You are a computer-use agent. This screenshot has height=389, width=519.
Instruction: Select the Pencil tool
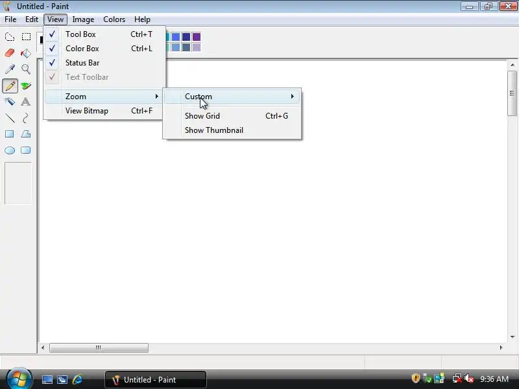coord(10,86)
